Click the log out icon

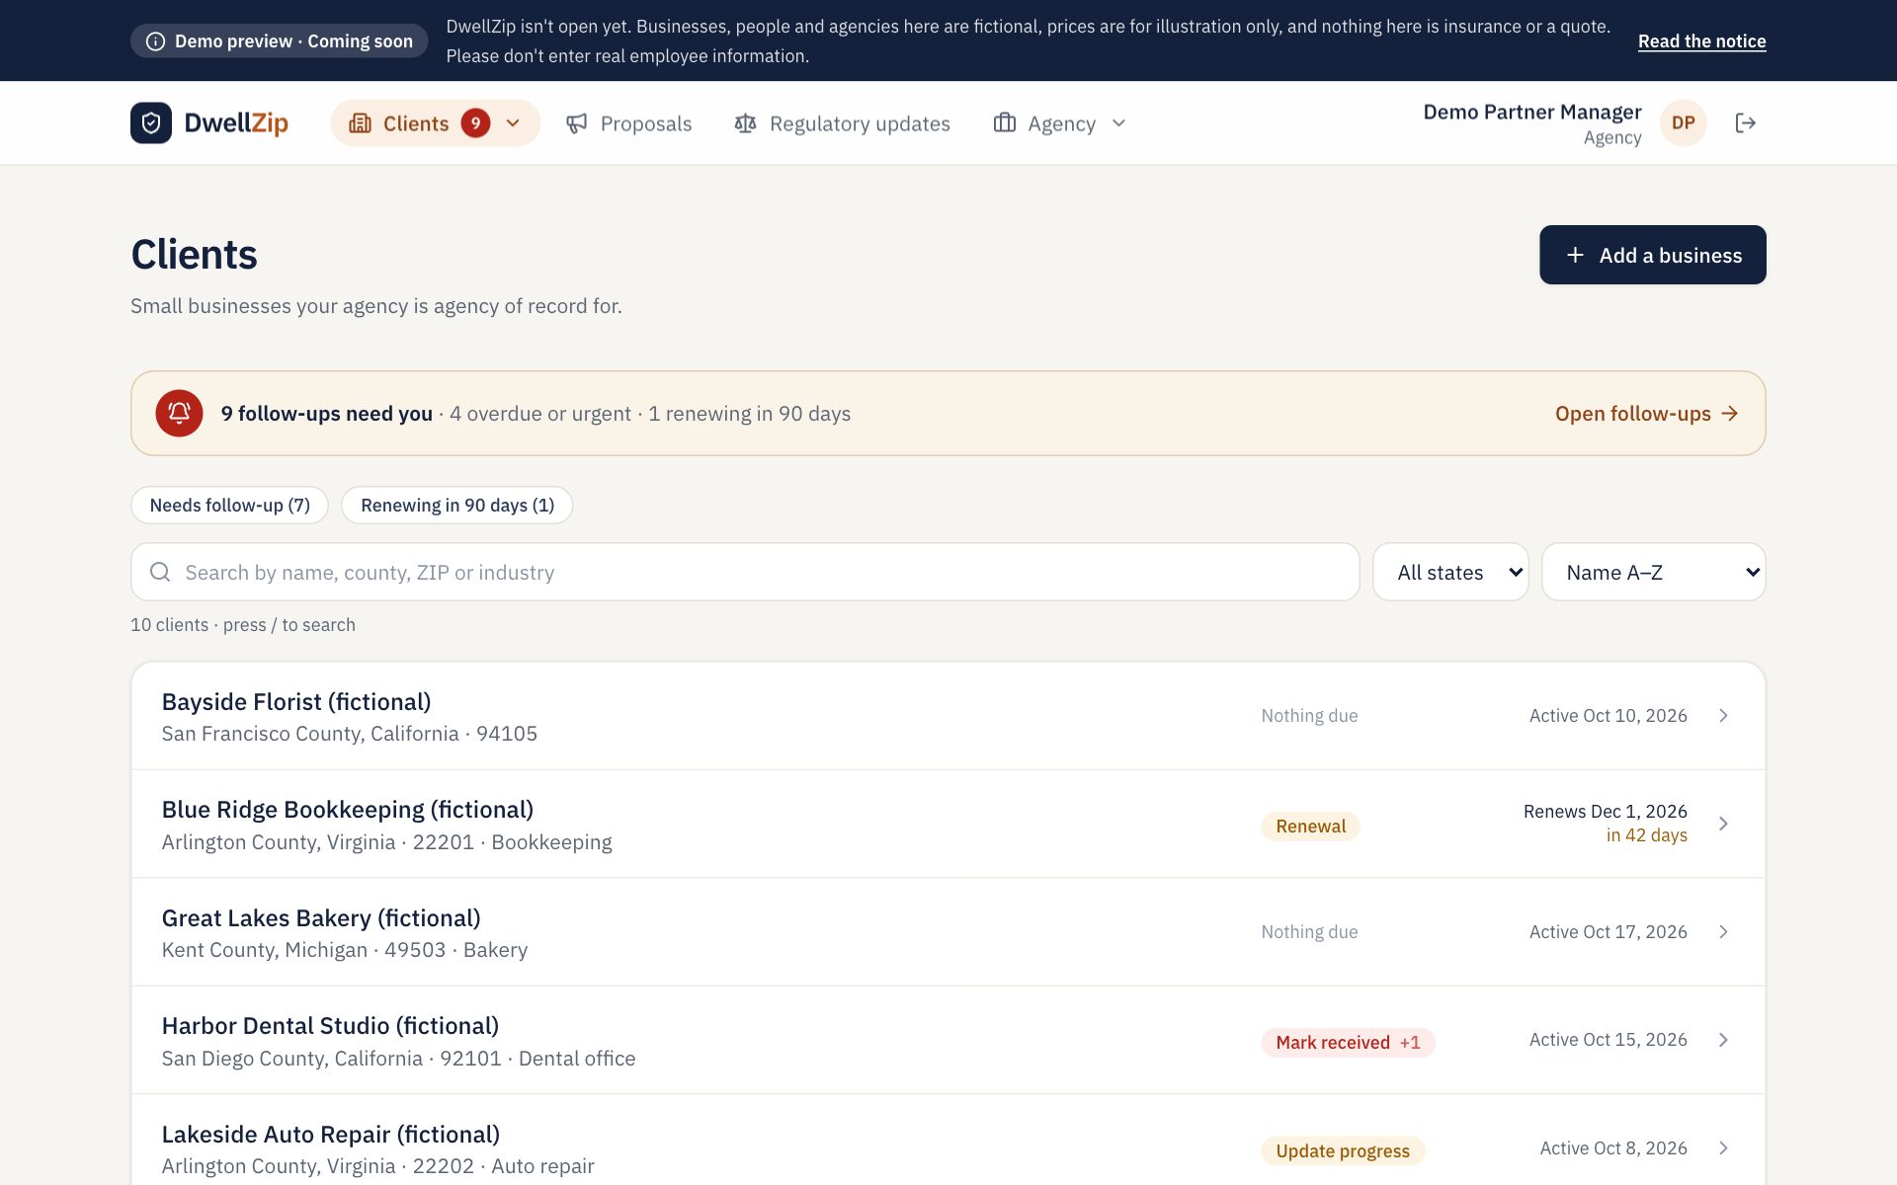tap(1746, 123)
